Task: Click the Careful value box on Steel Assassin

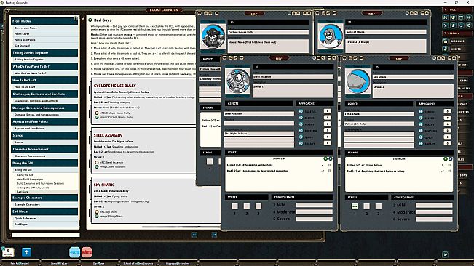Action: [328, 111]
